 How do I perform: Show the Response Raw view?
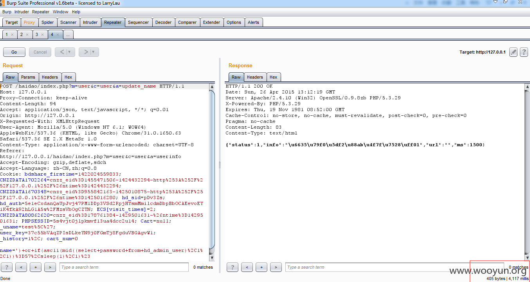[236, 77]
